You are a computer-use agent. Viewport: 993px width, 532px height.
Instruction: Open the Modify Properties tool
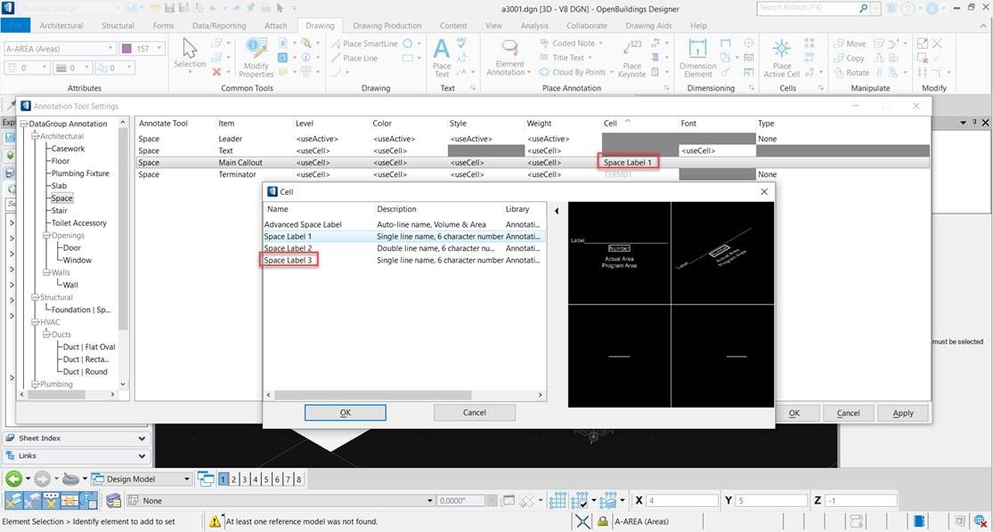tap(256, 57)
